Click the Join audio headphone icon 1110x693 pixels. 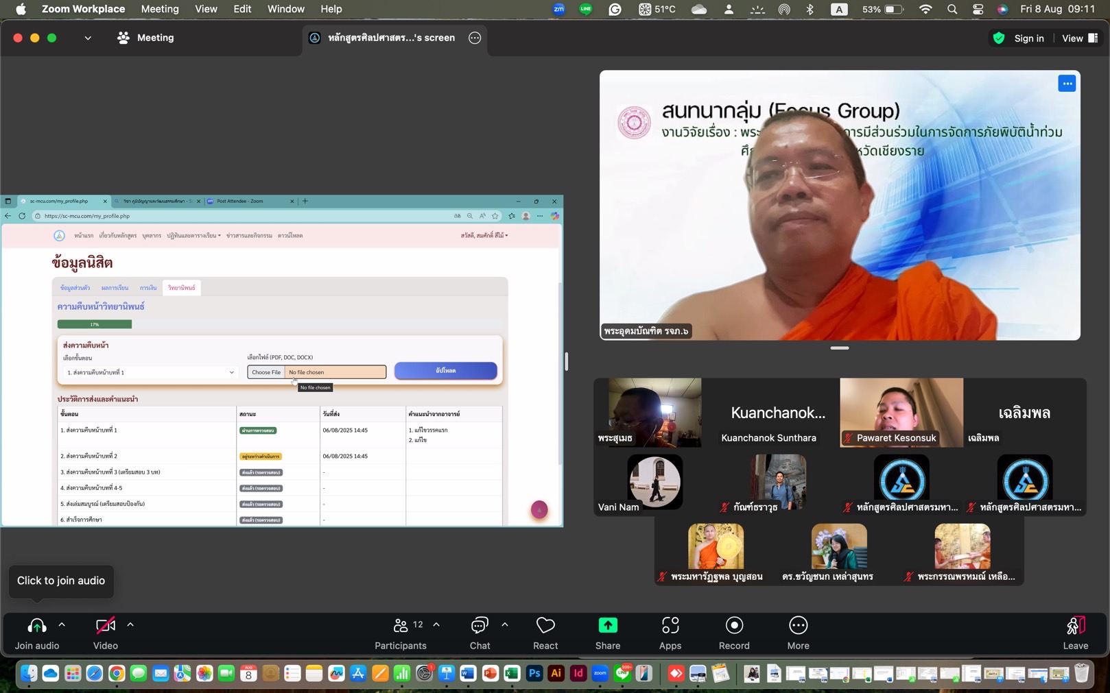tap(37, 625)
